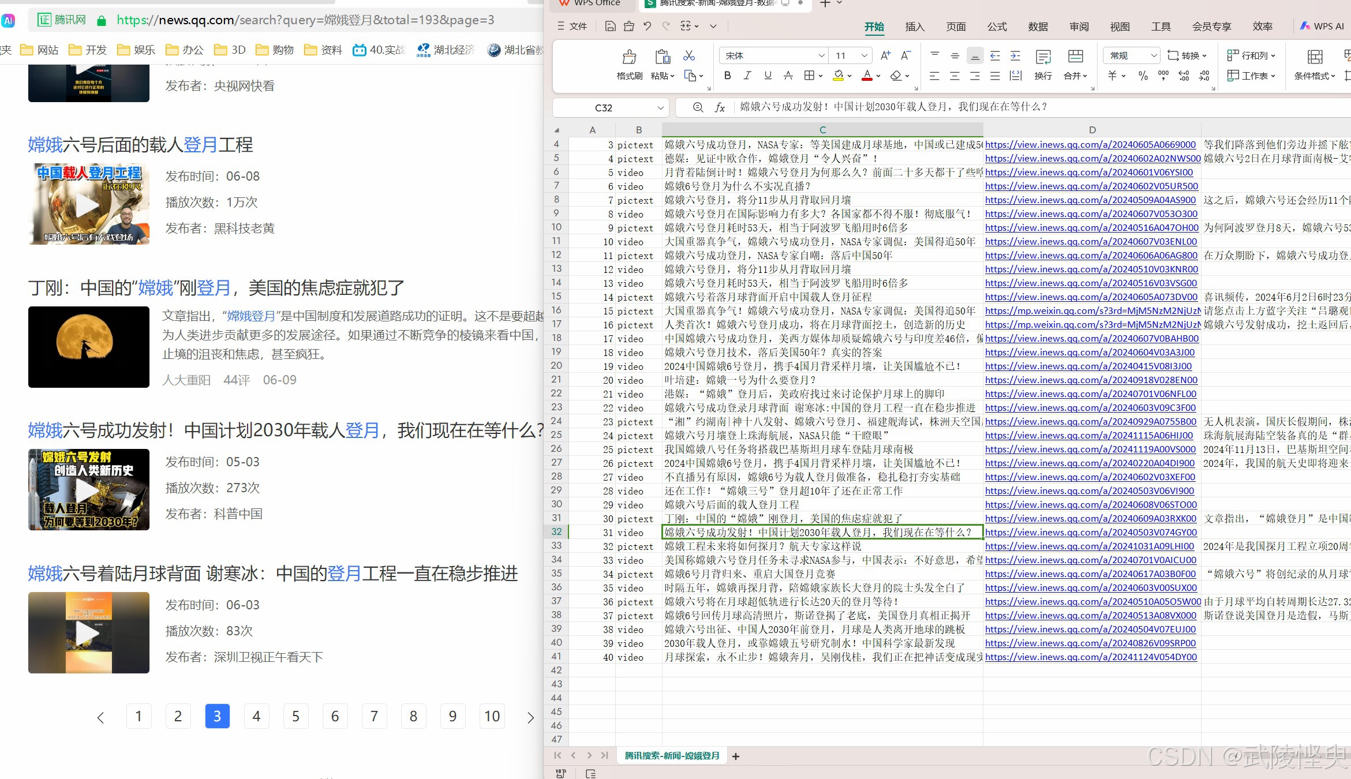1351x779 pixels.
Task: Toggle italic formatting
Action: click(x=747, y=76)
